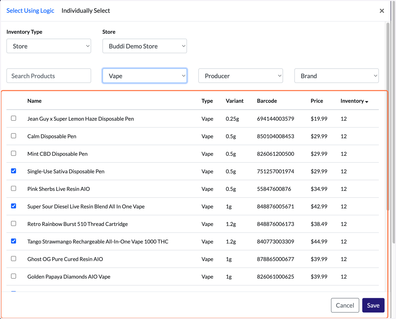Open the Brand filter dropdown

[x=337, y=76]
